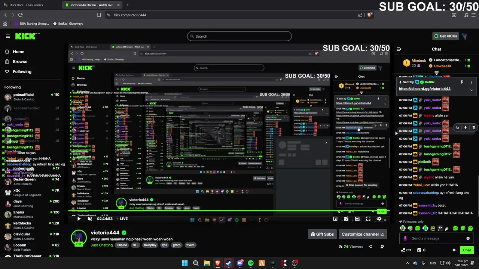Unmute the stream player volume
Image resolution: width=479 pixels, height=269 pixels.
pos(90,219)
